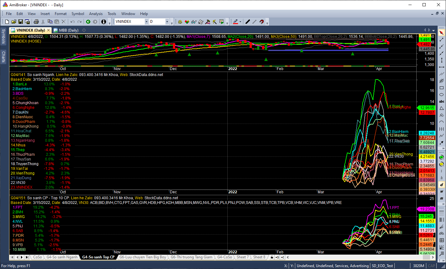The image size is (446, 269).
Task: Click the Redo arrow icon
Action: tap(79, 22)
